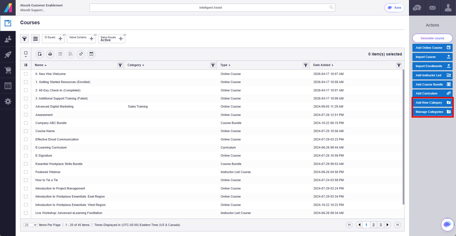Screen dimensions: 456x236
Task: Click the Generate course button
Action: click(x=433, y=38)
